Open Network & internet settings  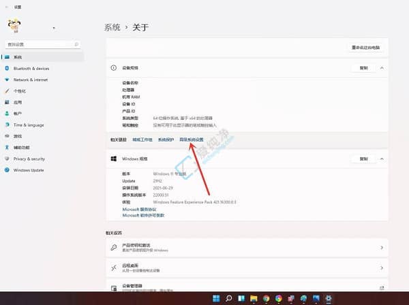click(31, 80)
